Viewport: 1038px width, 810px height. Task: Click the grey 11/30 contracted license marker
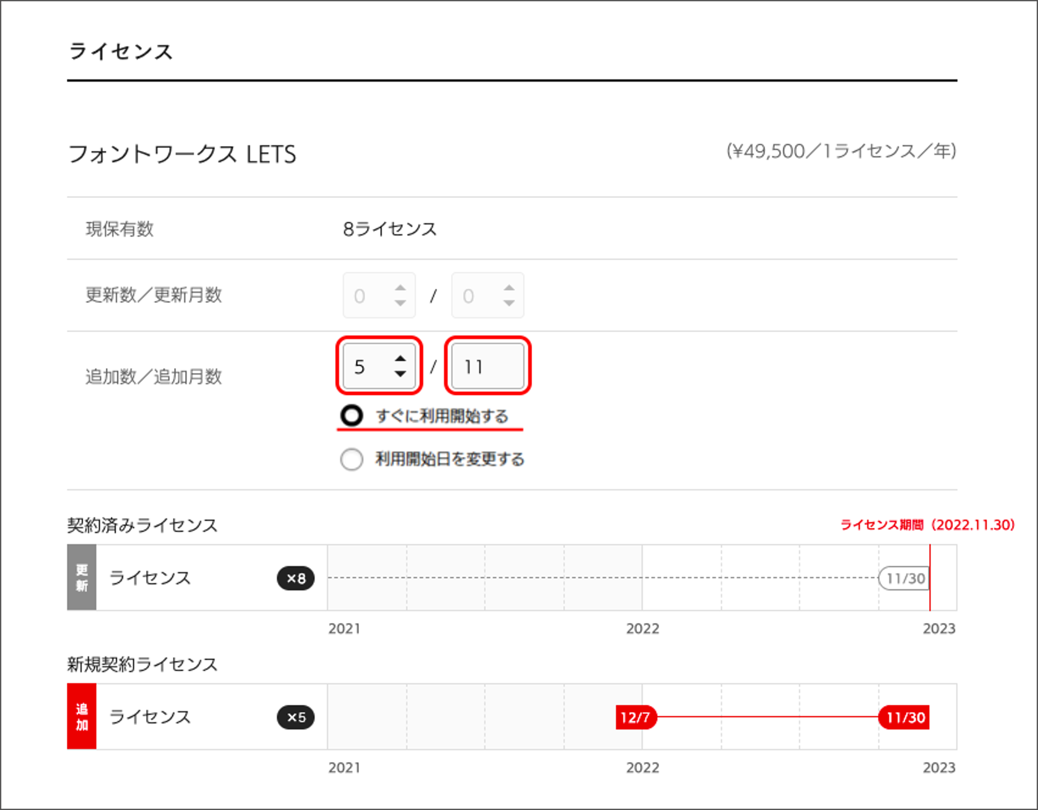[x=904, y=578]
